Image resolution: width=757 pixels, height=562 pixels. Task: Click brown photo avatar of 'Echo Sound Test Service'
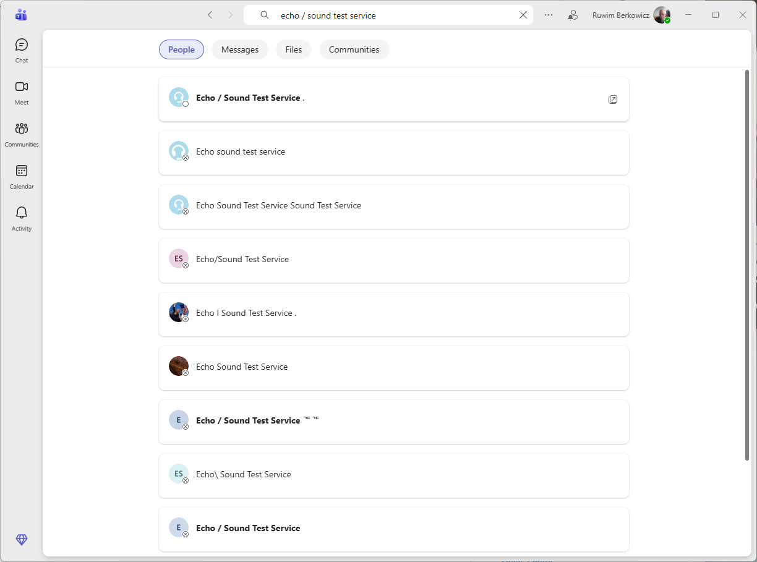[179, 367]
